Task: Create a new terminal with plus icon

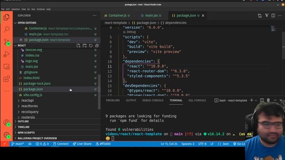Action: point(252,100)
